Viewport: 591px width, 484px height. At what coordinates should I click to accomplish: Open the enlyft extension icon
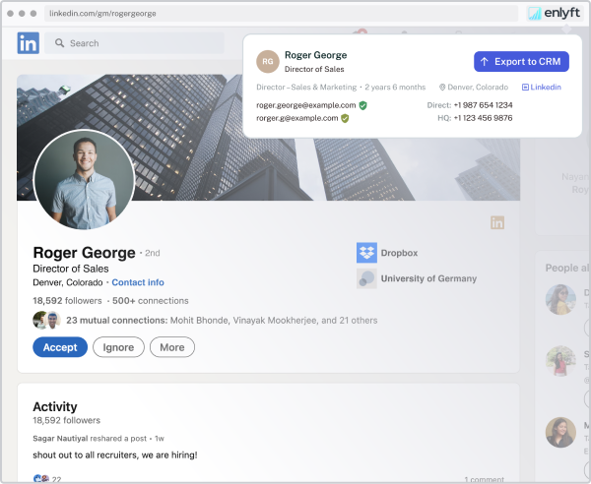tap(554, 13)
